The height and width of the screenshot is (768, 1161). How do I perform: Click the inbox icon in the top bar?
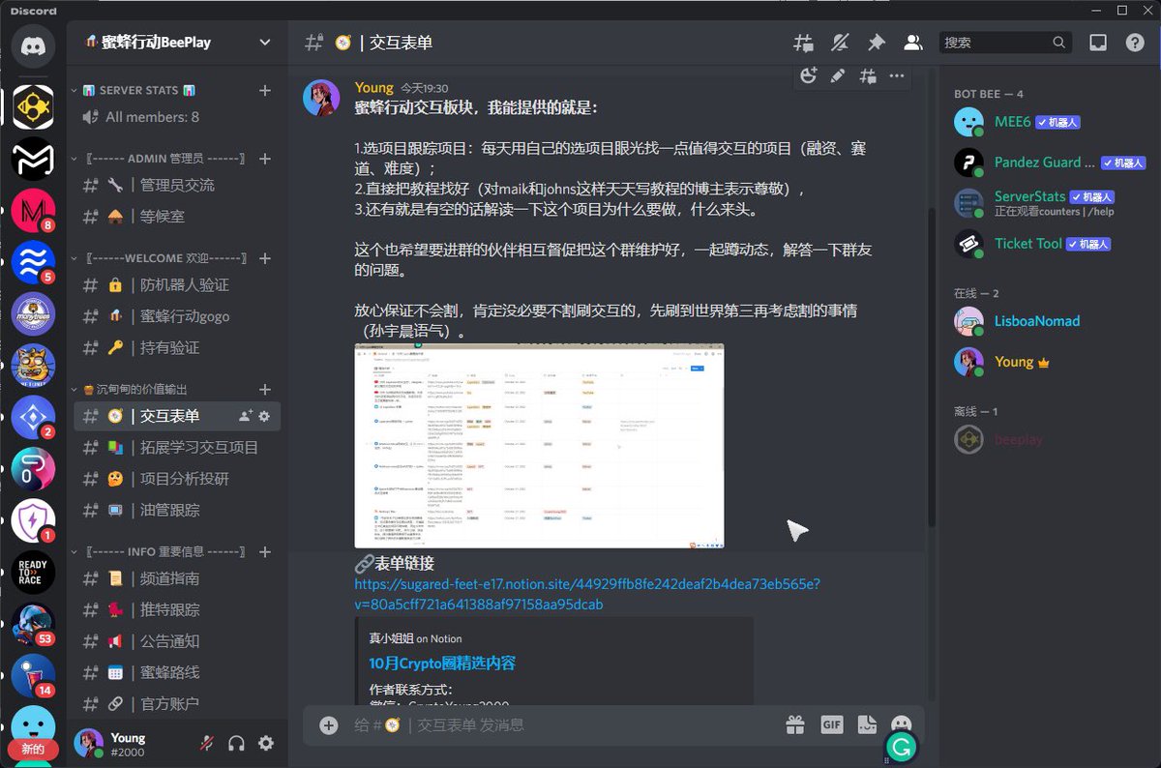[1096, 43]
